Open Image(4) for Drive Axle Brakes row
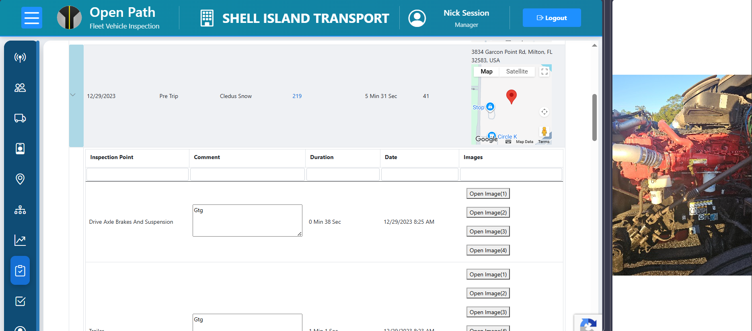The height and width of the screenshot is (331, 752). [488, 250]
